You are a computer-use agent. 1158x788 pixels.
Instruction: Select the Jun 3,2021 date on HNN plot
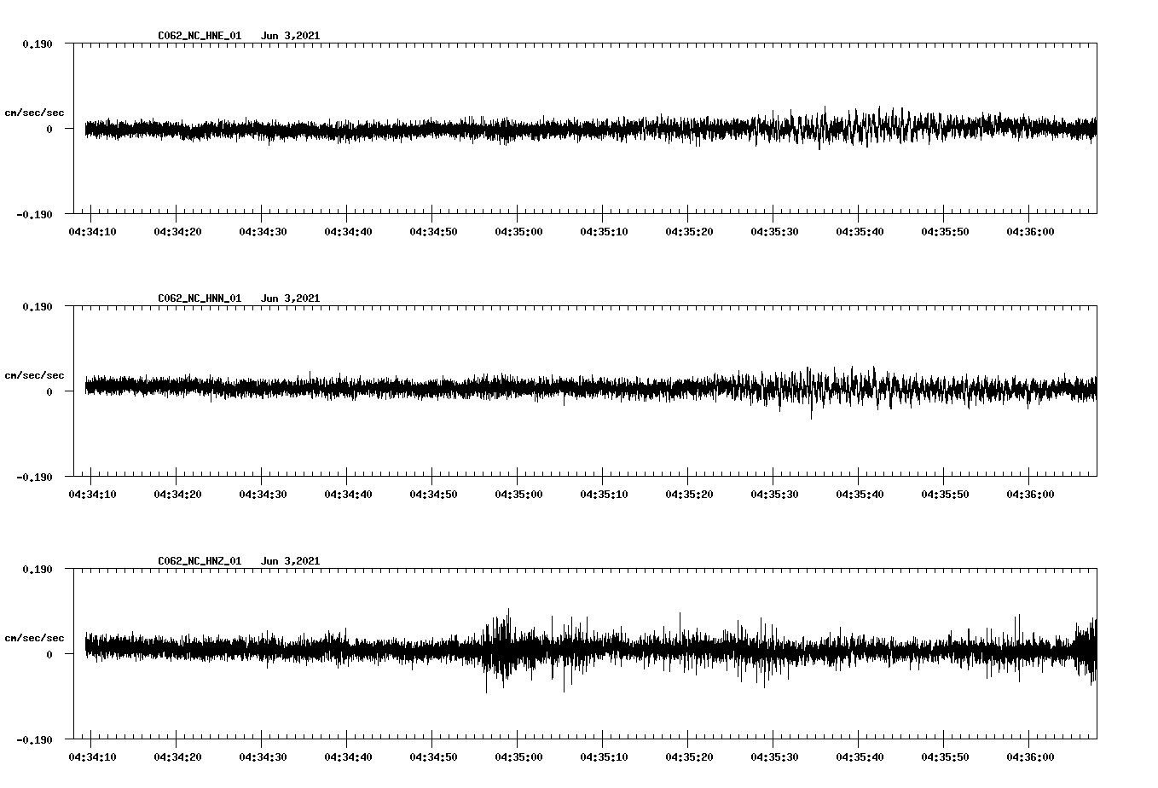coord(290,298)
